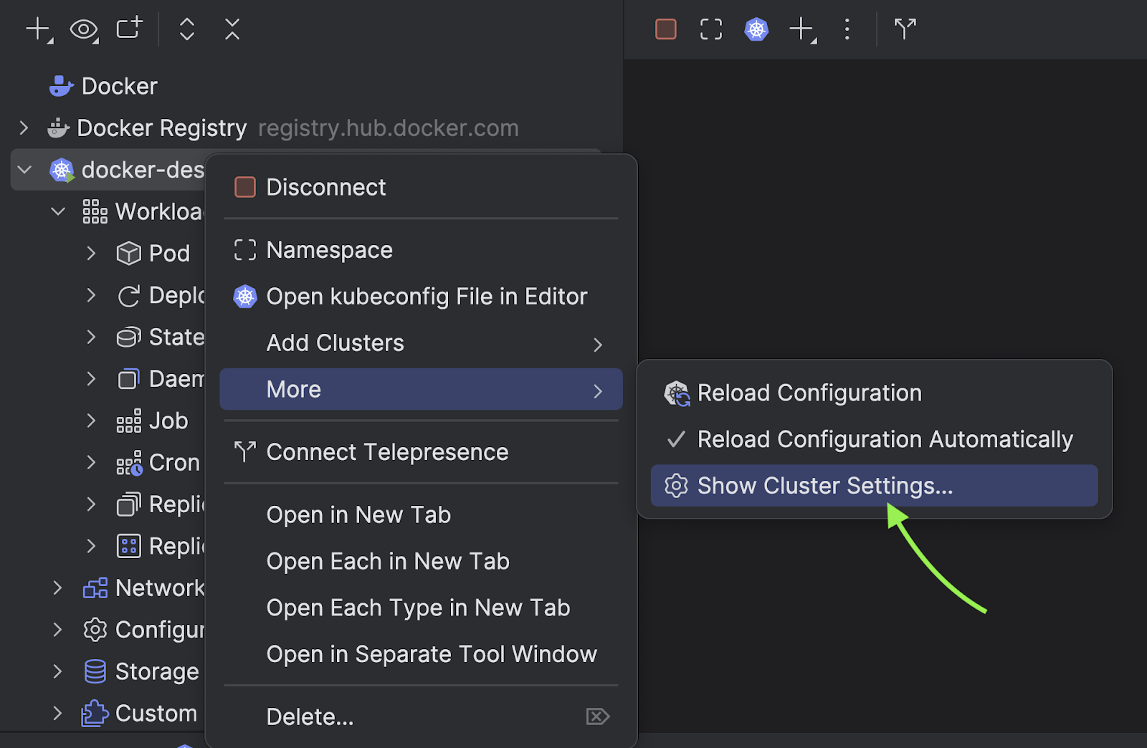Expand the DaemonSet node chevron
1147x748 pixels.
tap(91, 379)
